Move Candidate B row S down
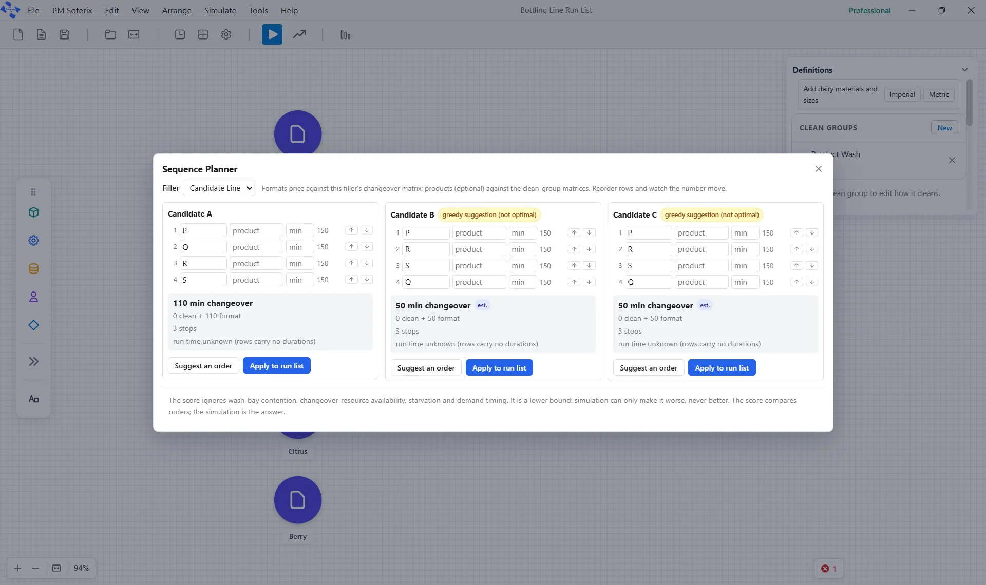Screen dimensions: 986x585 coord(590,266)
